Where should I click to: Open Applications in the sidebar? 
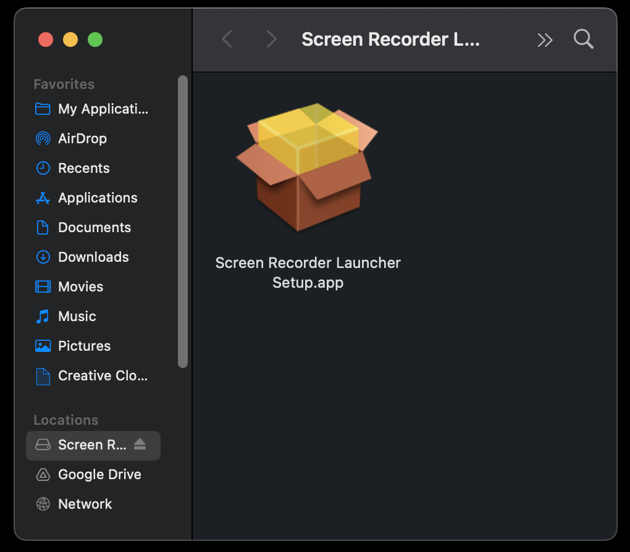click(x=98, y=198)
